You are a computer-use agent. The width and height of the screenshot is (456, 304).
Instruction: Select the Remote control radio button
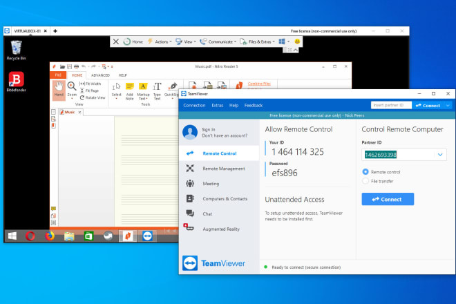point(365,171)
